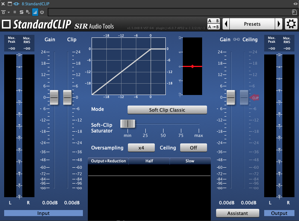Screen dimensions: 299x221
Task: Click the host S strikethrough icon
Action: point(21,12)
